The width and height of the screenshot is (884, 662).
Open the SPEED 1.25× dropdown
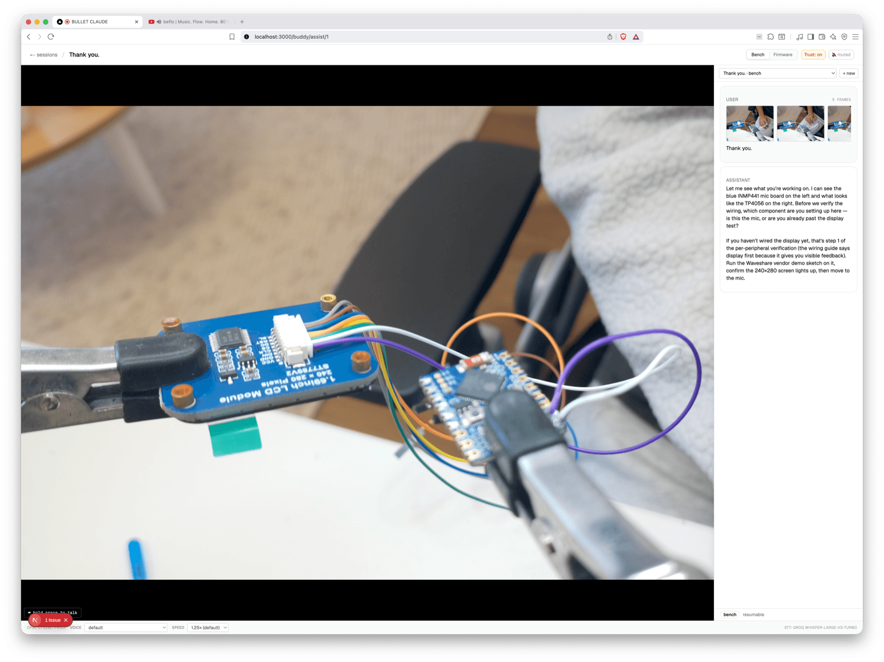pyautogui.click(x=208, y=628)
